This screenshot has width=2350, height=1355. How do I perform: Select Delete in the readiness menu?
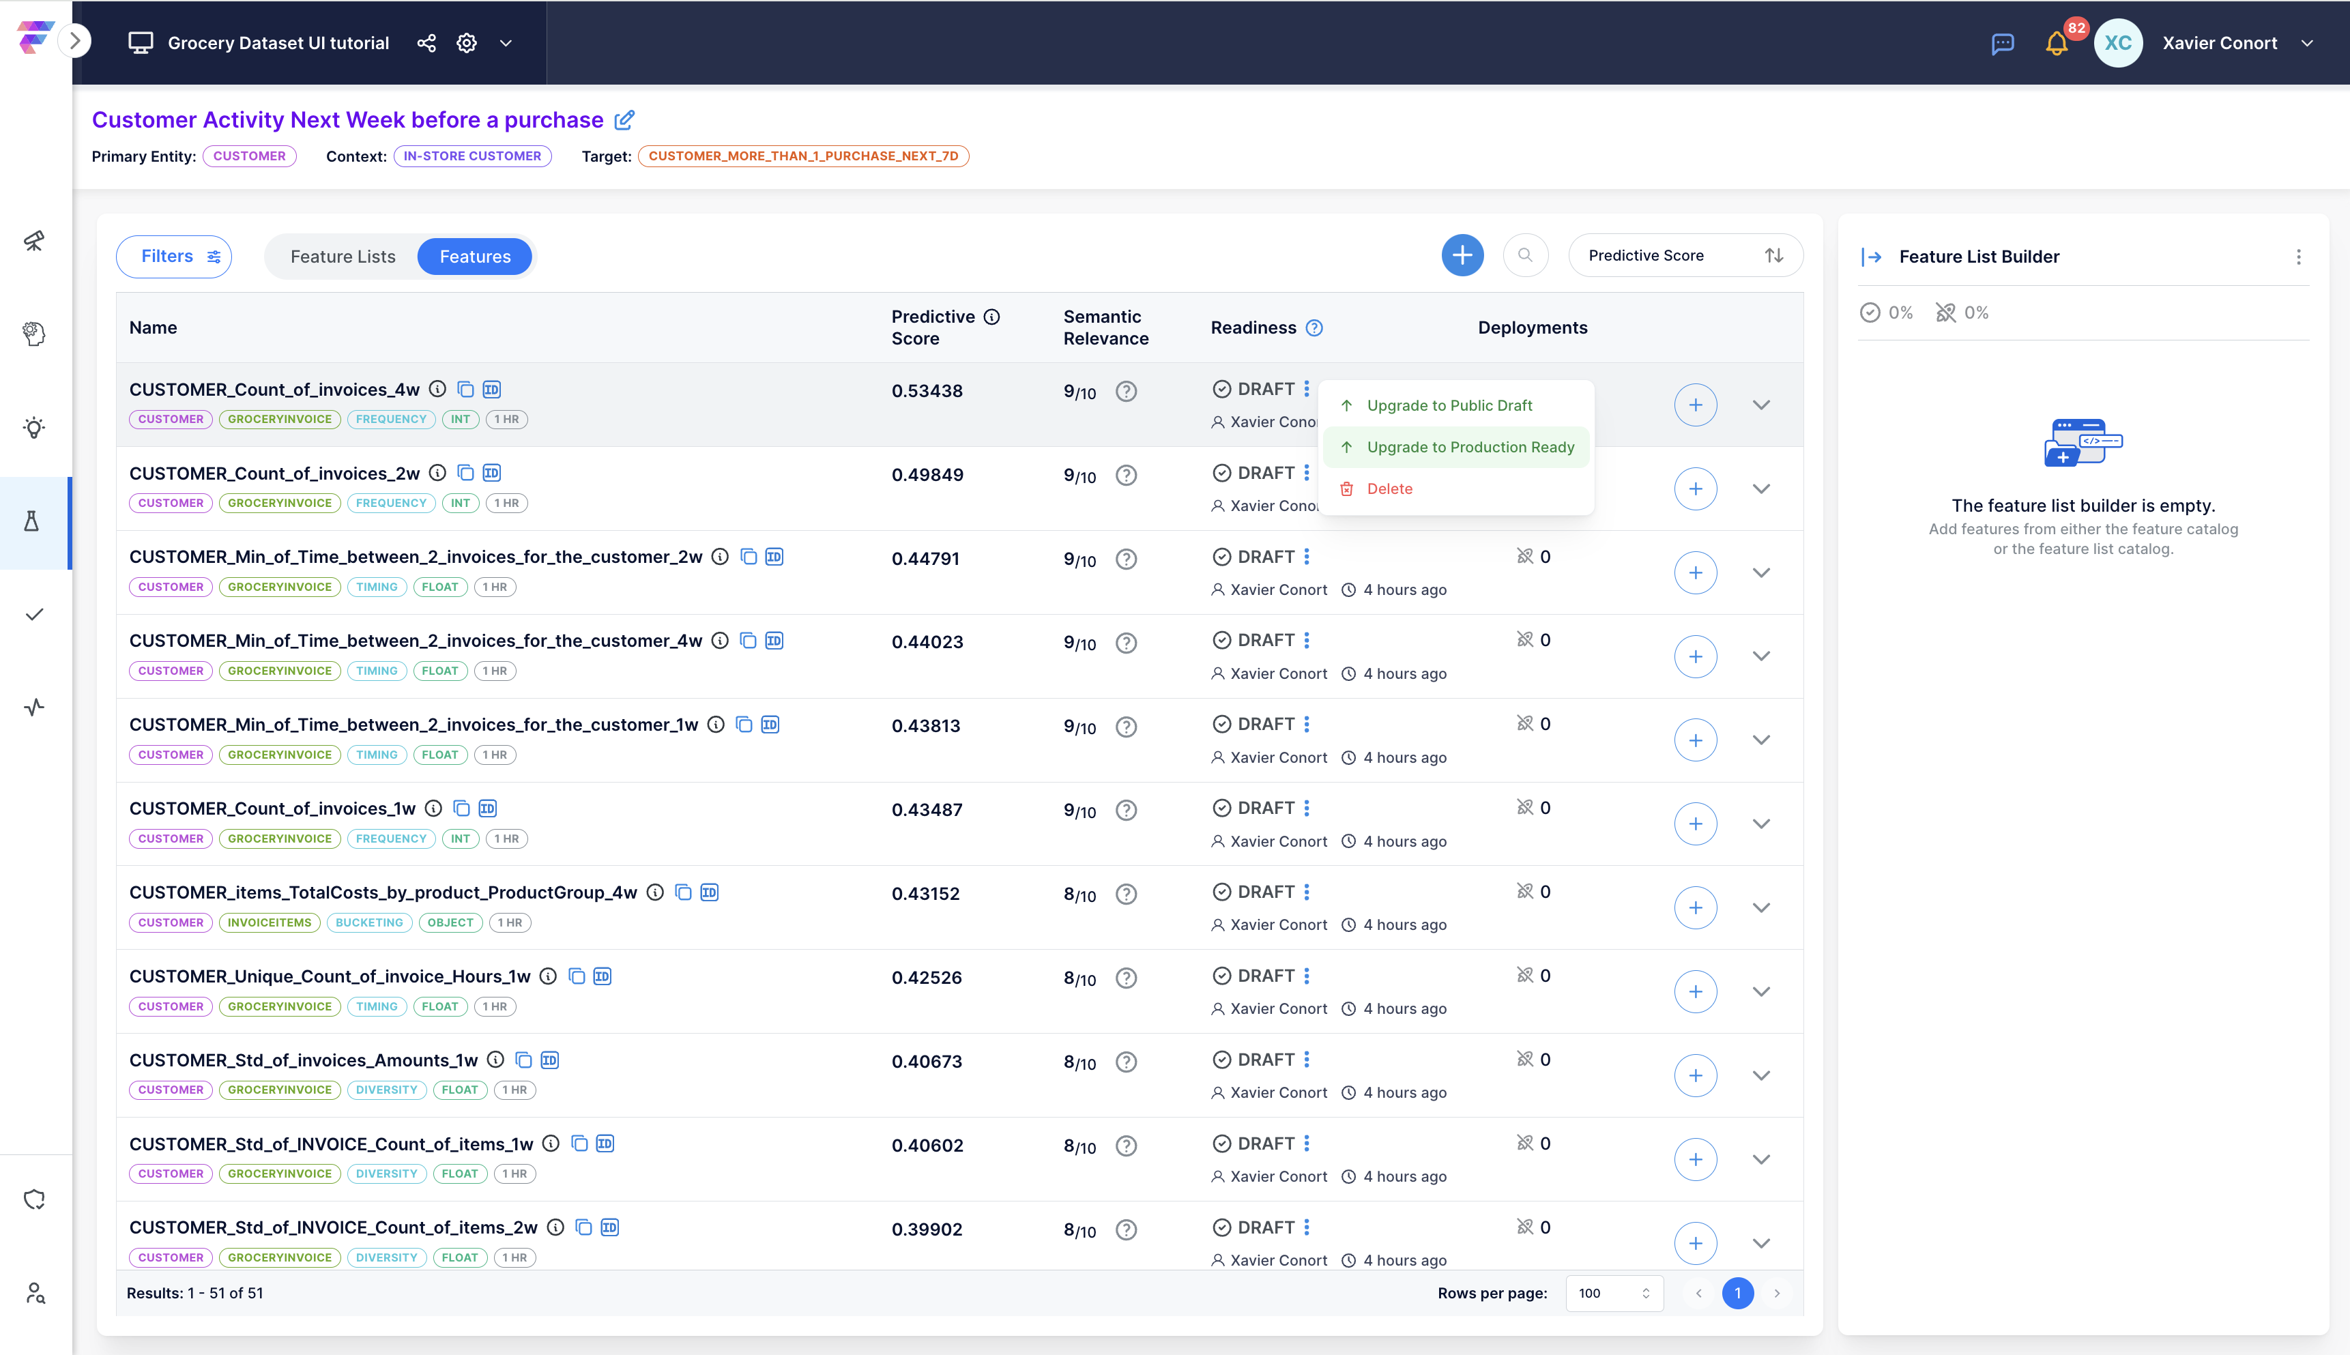point(1455,489)
